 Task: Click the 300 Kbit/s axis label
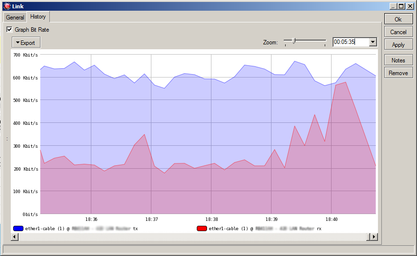pos(25,146)
